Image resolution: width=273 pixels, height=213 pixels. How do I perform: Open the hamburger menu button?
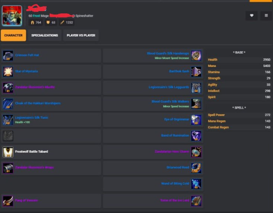[266, 16]
